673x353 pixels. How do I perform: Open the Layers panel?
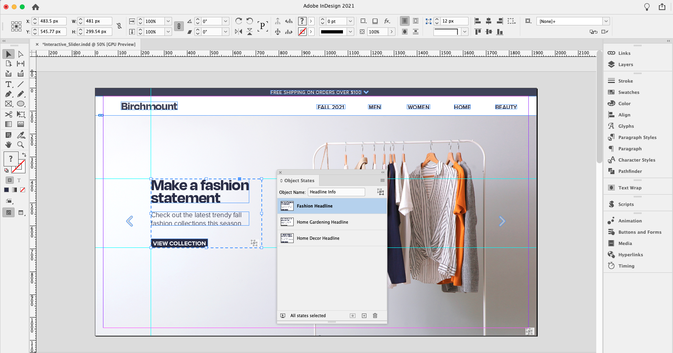pyautogui.click(x=625, y=64)
